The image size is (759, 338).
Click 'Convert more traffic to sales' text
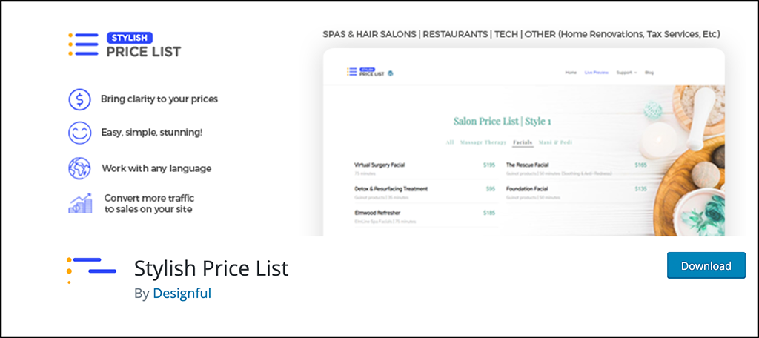(x=149, y=203)
